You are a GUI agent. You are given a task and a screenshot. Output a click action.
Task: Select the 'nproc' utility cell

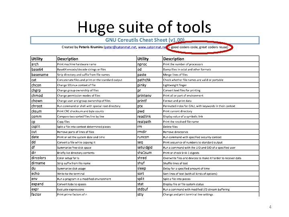tap(149, 64)
